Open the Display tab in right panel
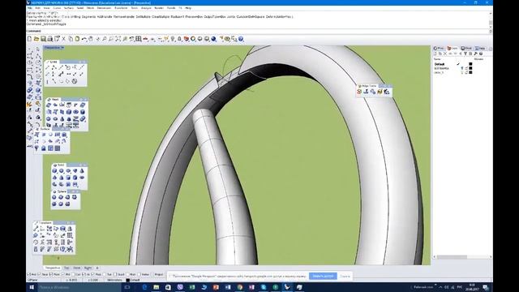Viewport: 519px width, 292px height. coord(466,49)
